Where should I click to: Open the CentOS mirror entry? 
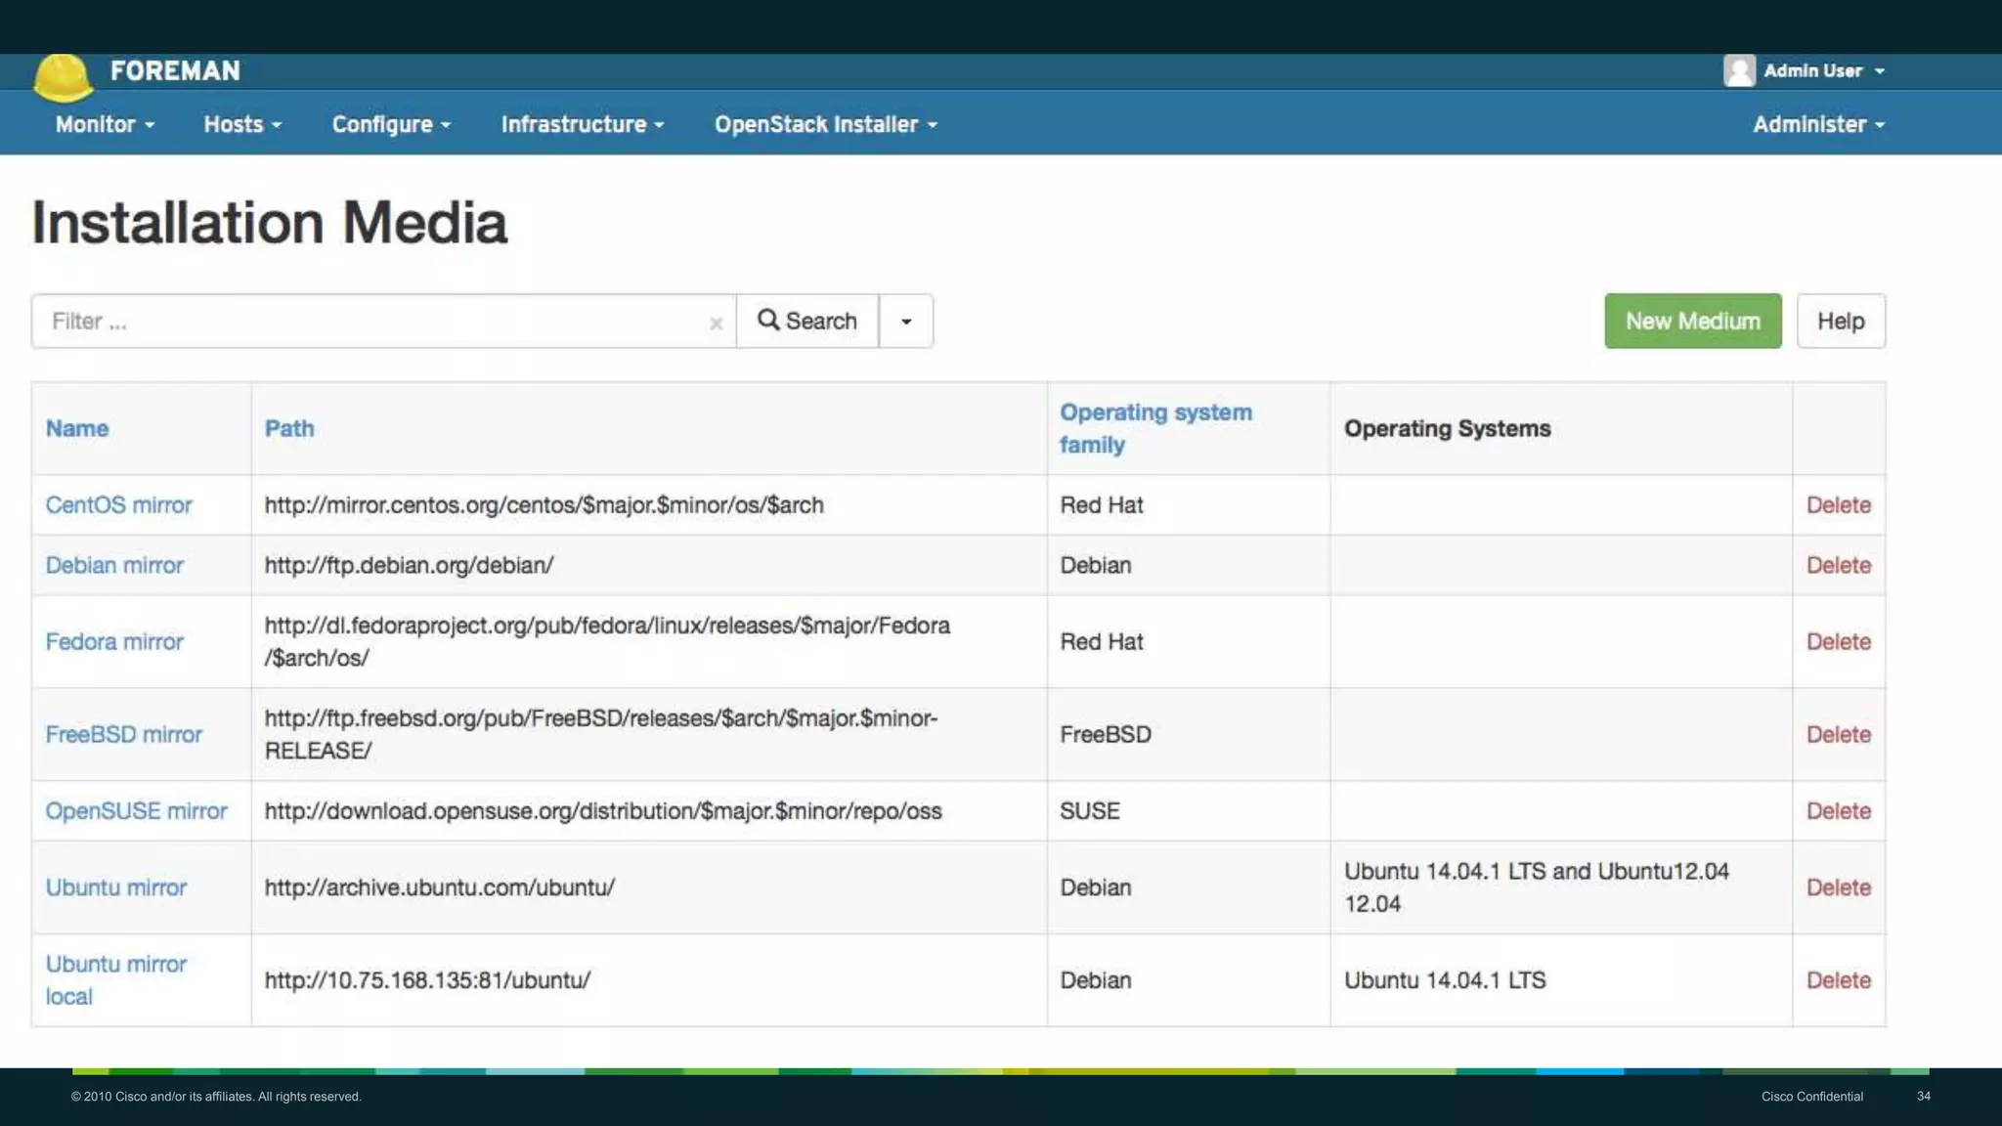(118, 505)
